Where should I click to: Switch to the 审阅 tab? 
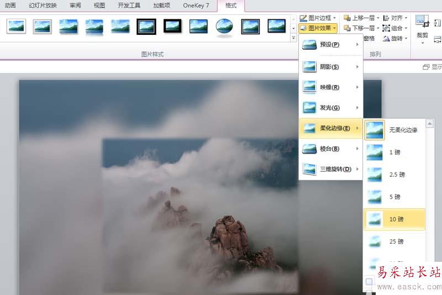(x=75, y=6)
